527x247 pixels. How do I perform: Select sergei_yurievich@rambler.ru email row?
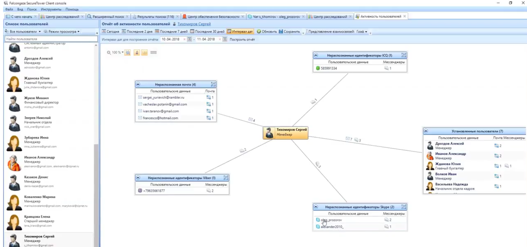[176, 98]
